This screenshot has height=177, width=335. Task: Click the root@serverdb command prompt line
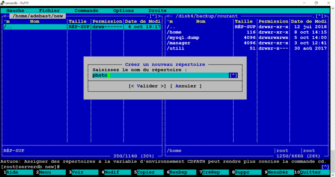click(x=30, y=167)
